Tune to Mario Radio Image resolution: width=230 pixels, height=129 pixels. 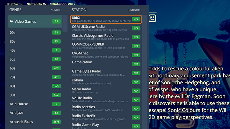pos(106,91)
